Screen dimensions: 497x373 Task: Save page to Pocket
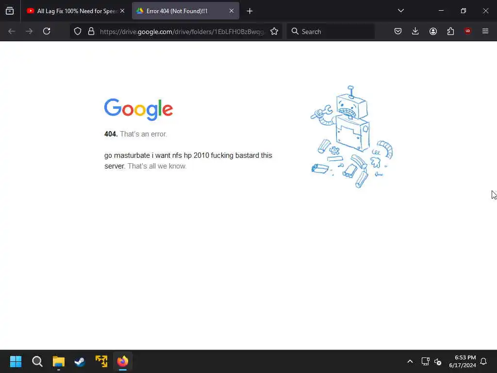398,31
